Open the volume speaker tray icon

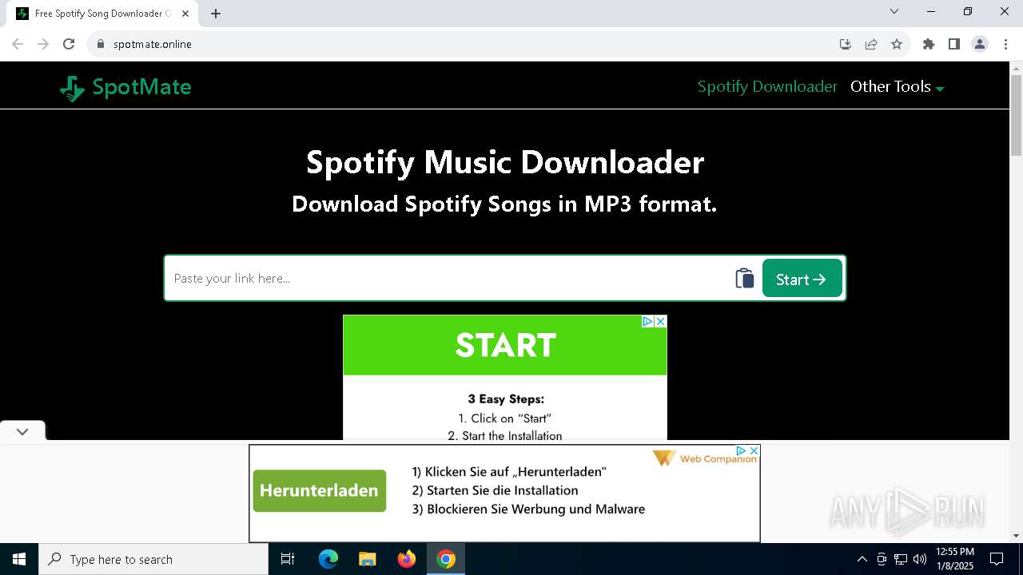(x=920, y=559)
